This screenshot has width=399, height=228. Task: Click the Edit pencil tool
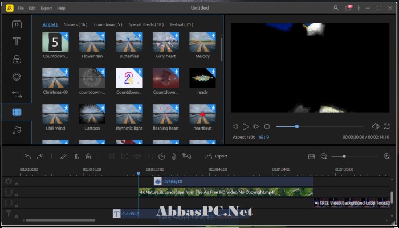click(x=63, y=156)
